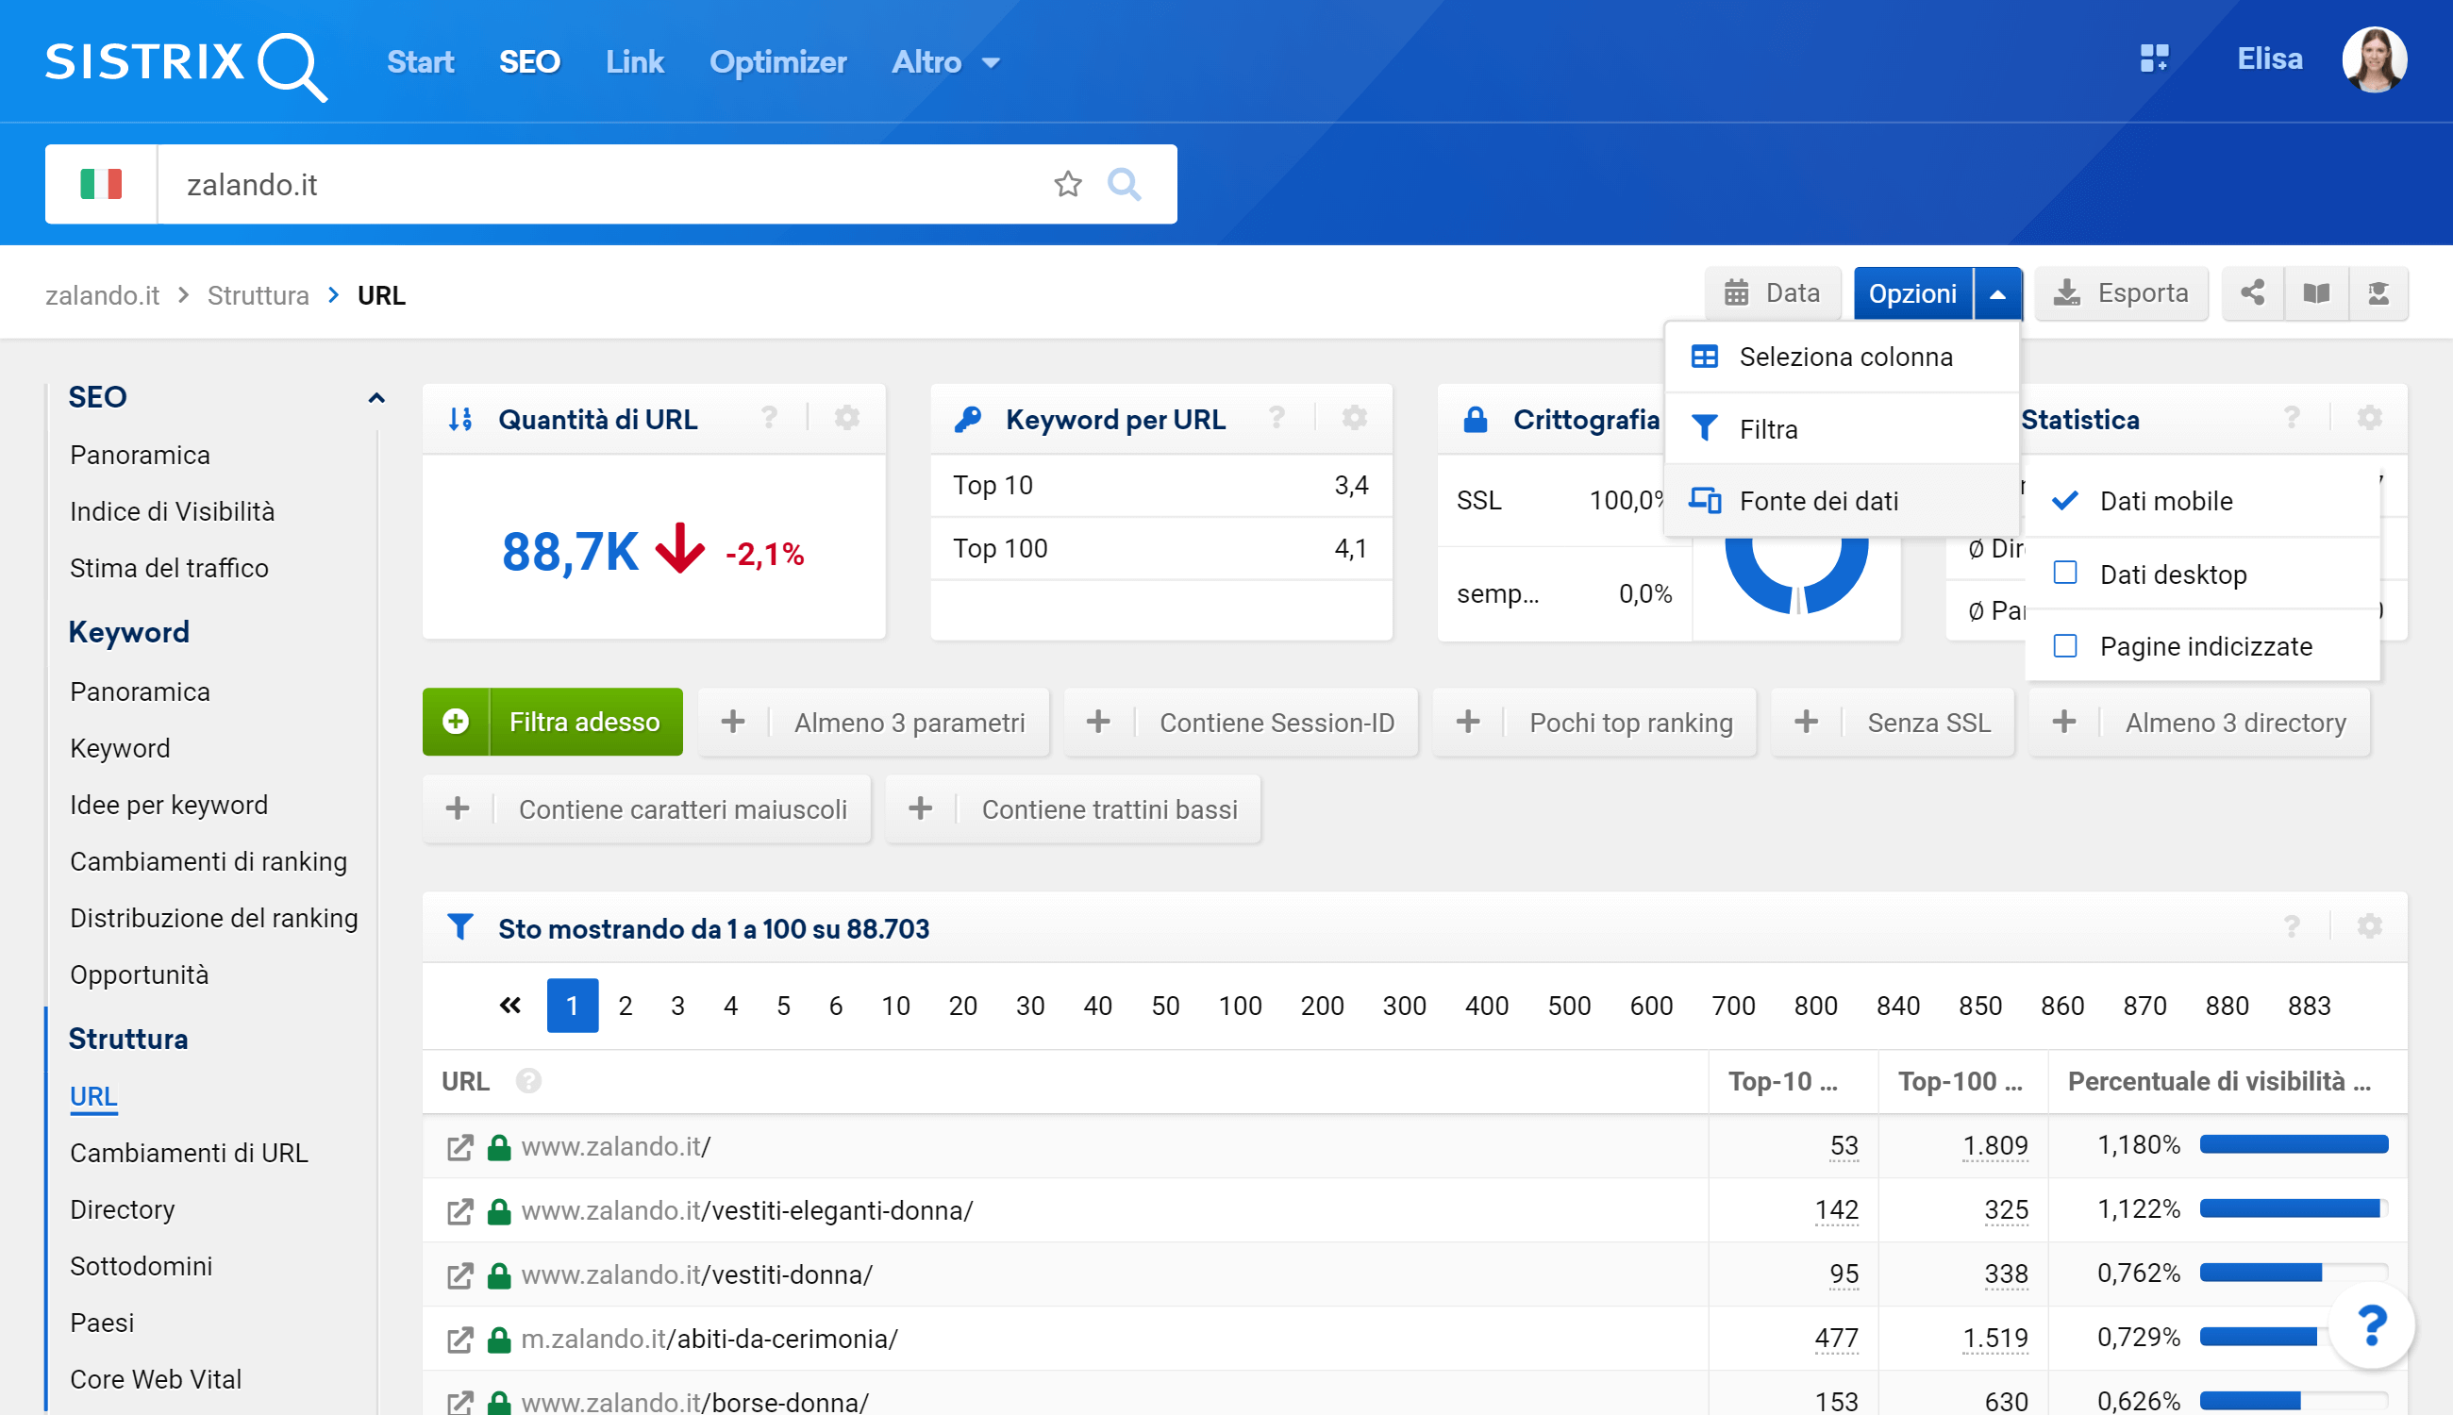Add Almeno 3 parametri filter
The width and height of the screenshot is (2453, 1415).
874,722
